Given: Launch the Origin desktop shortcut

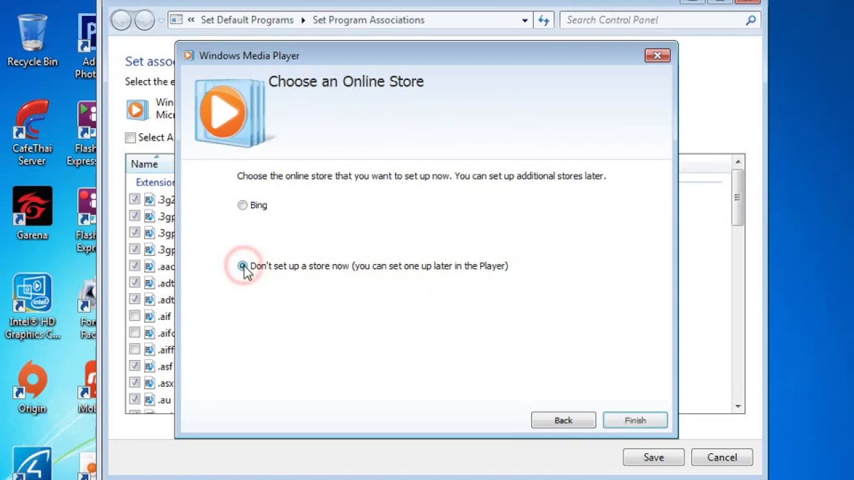Looking at the screenshot, I should 32,387.
